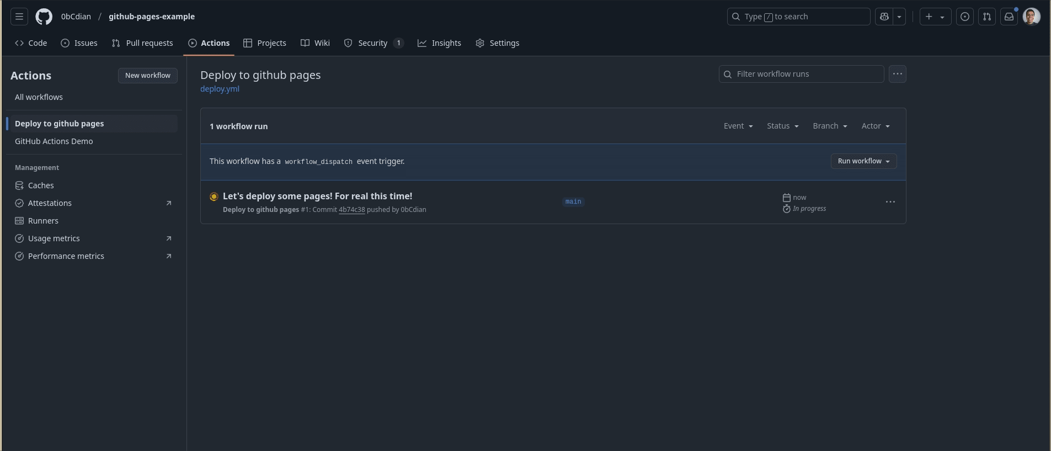Open Runners management page
Image resolution: width=1051 pixels, height=451 pixels.
click(94, 221)
